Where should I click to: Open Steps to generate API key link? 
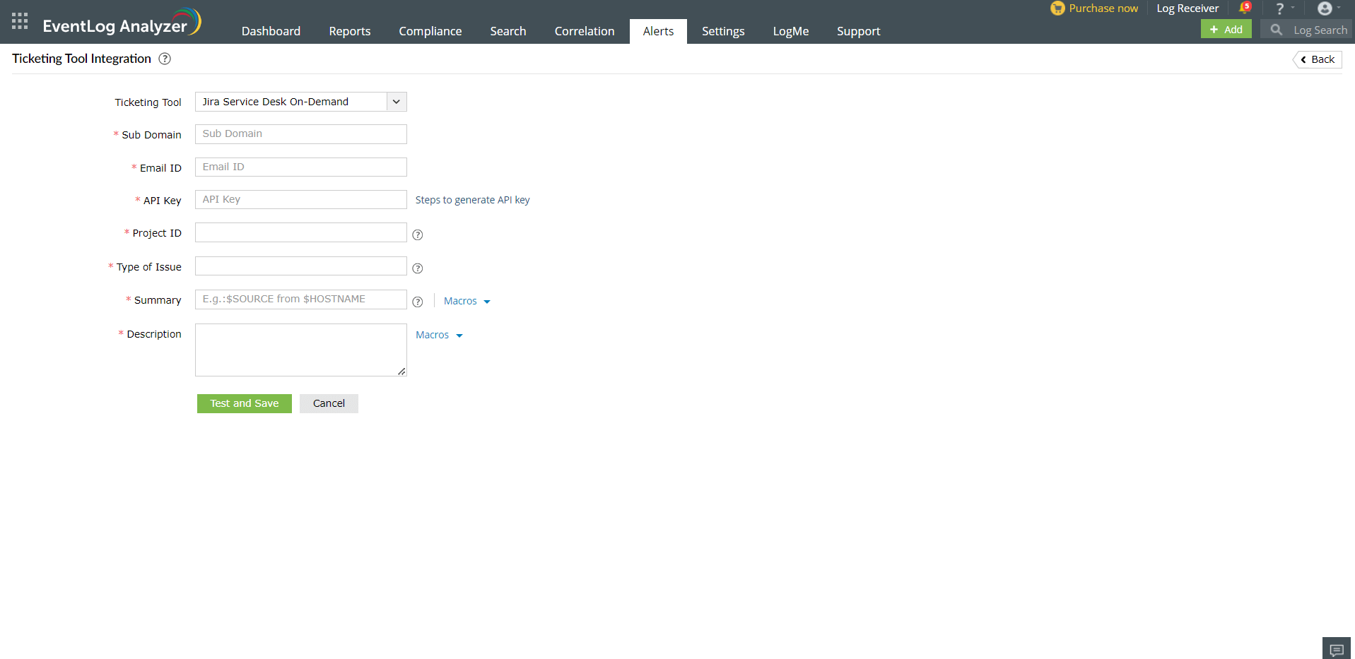tap(473, 200)
